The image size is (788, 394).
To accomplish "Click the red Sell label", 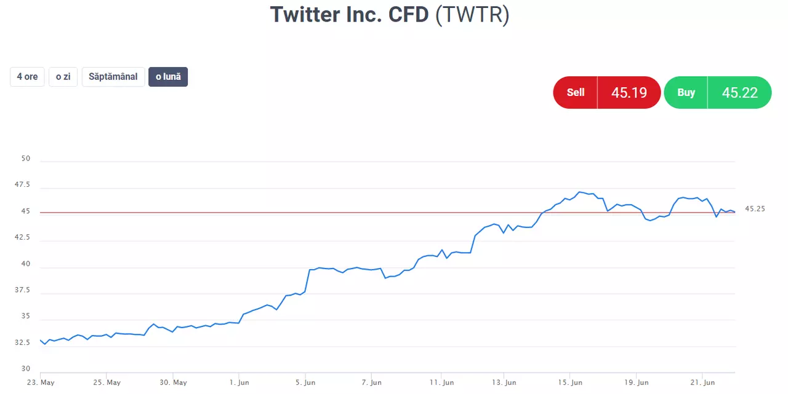I will tap(576, 92).
